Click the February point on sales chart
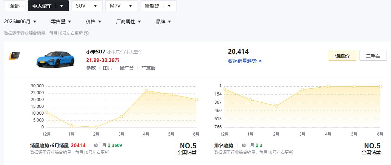Screen dimensions: 391x165 click(x=96, y=127)
